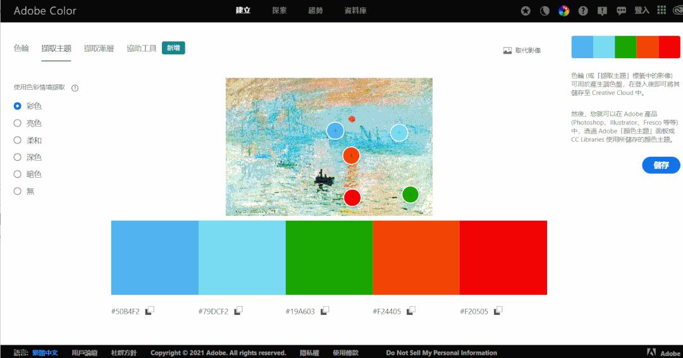Click the light blue picker marker on painting
683x358 pixels.
tap(398, 133)
